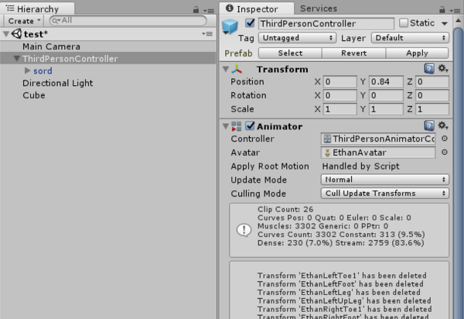
Task: Open the test scene options menu
Action: (x=207, y=34)
